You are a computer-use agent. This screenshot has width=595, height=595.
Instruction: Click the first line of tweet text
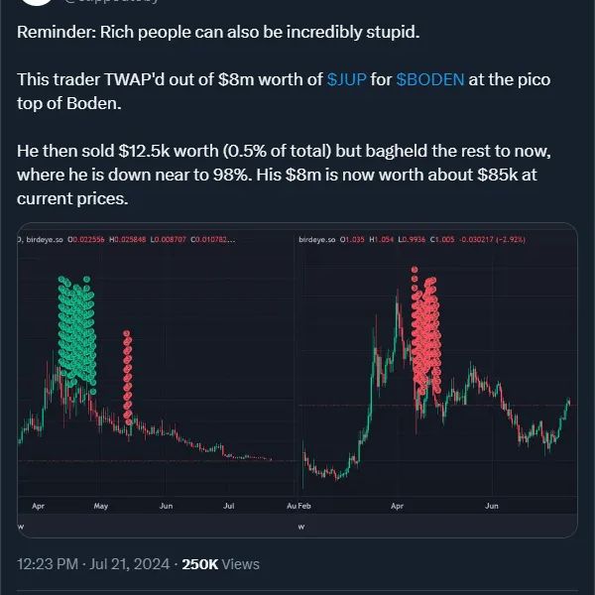click(218, 33)
